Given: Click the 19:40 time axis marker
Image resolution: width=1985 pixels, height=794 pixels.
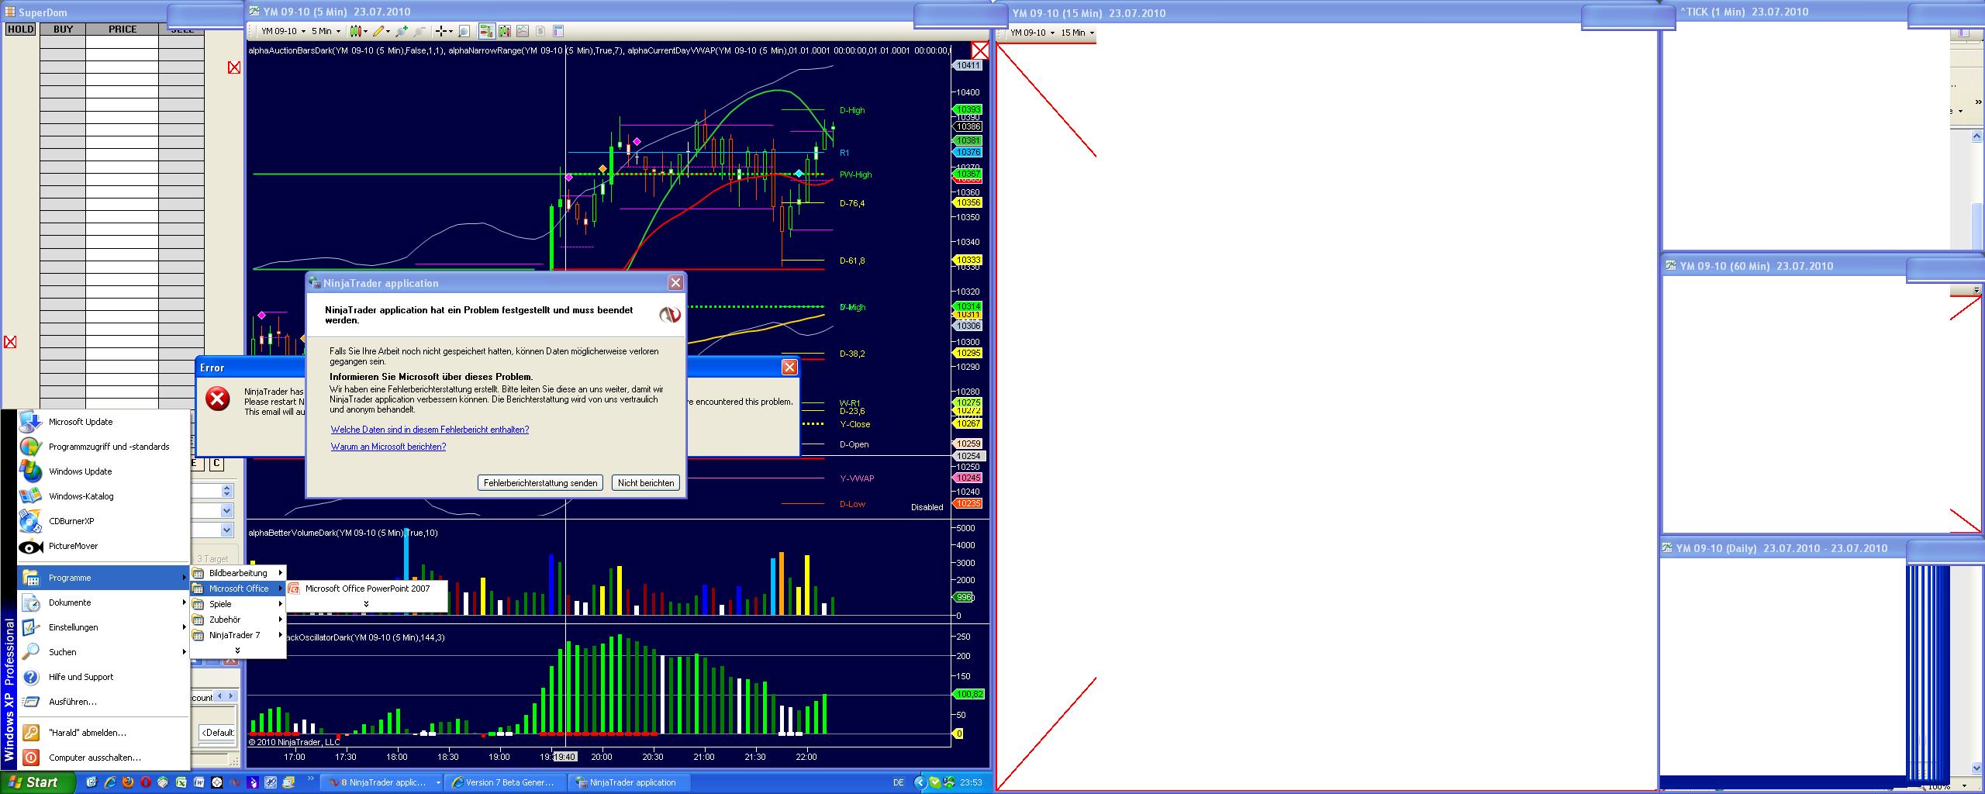Looking at the screenshot, I should (x=565, y=757).
